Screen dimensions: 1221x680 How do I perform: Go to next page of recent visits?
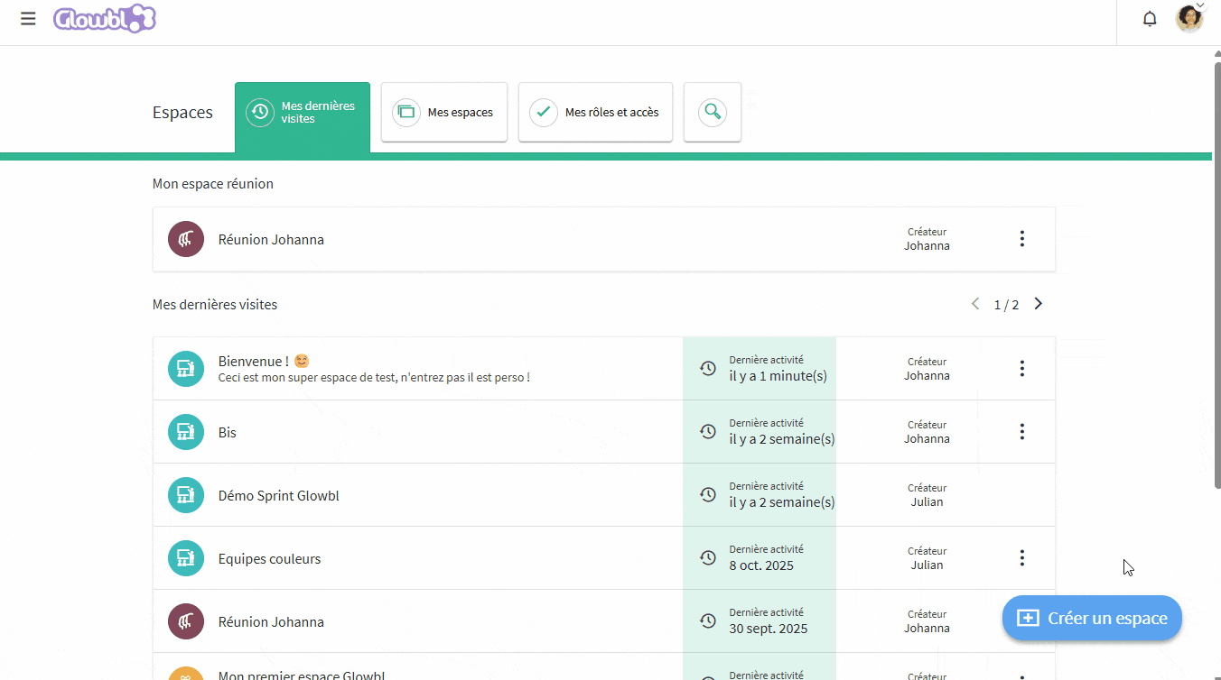[1039, 304]
